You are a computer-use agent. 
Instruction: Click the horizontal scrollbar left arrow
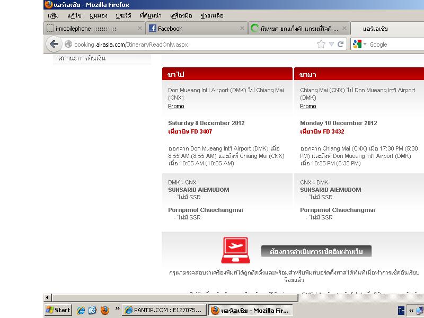[47, 297]
